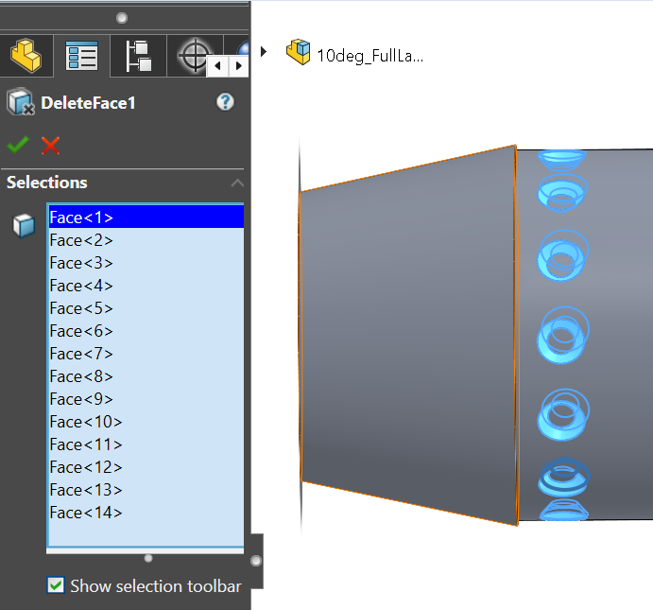Select Face<14> in the selection list
Screen dimensions: 653x610
pos(85,513)
